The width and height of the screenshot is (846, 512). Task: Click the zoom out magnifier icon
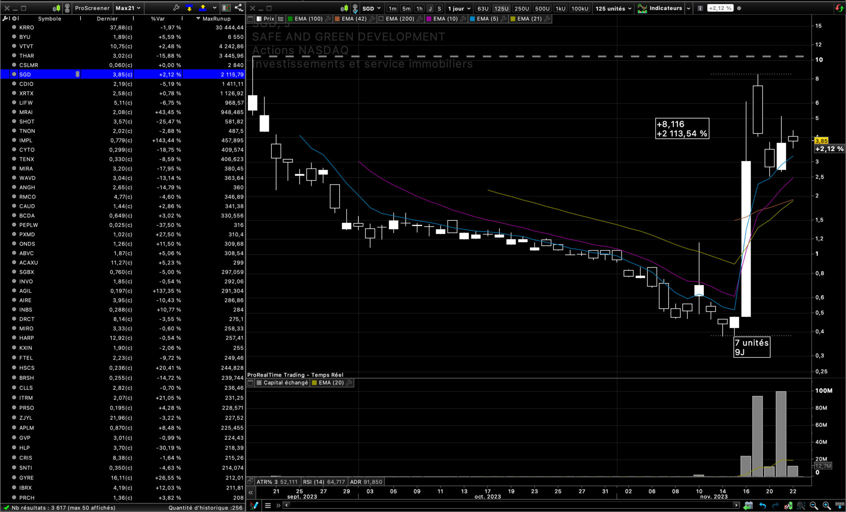(814, 505)
